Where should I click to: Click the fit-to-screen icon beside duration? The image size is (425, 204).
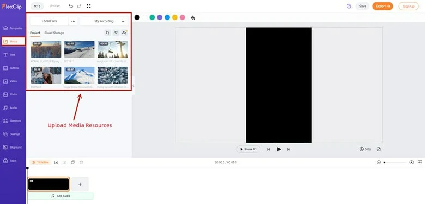pos(378,149)
